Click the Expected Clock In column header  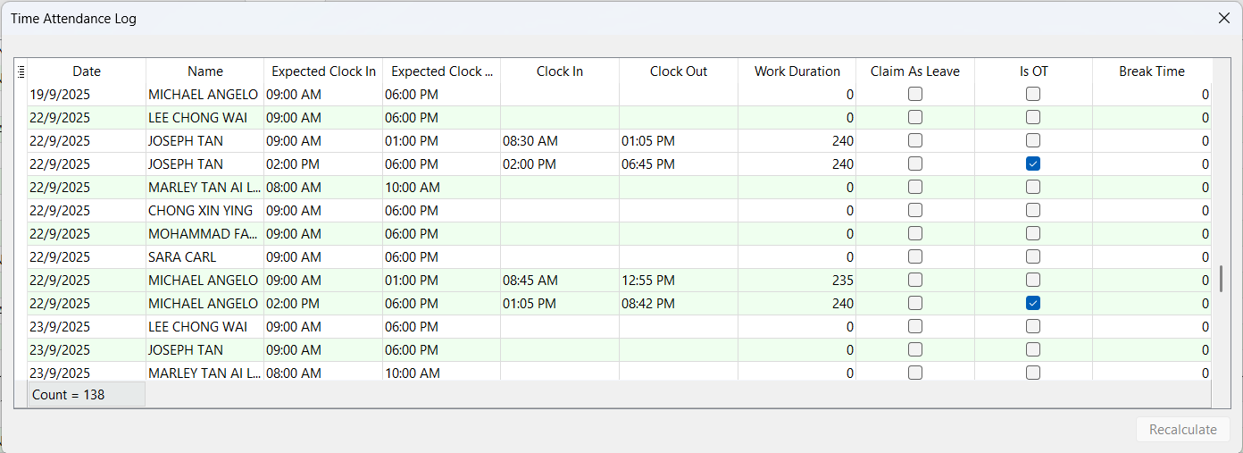pos(323,71)
